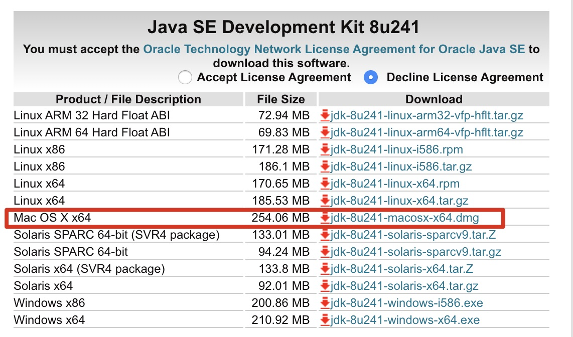
Task: Click download icon for solaris-sparcv9.tar.gz
Action: click(x=325, y=252)
